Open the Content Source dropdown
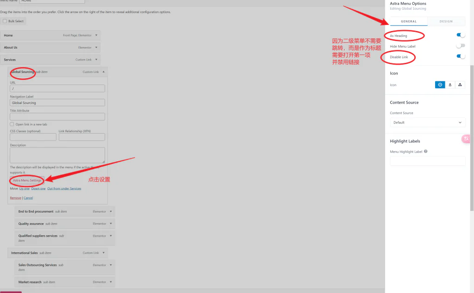Image resolution: width=474 pixels, height=293 pixels. (427, 122)
